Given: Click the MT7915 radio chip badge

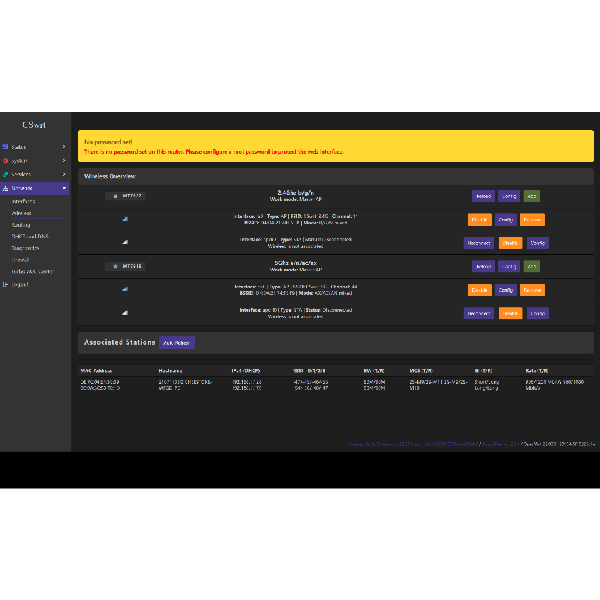Looking at the screenshot, I should point(125,266).
